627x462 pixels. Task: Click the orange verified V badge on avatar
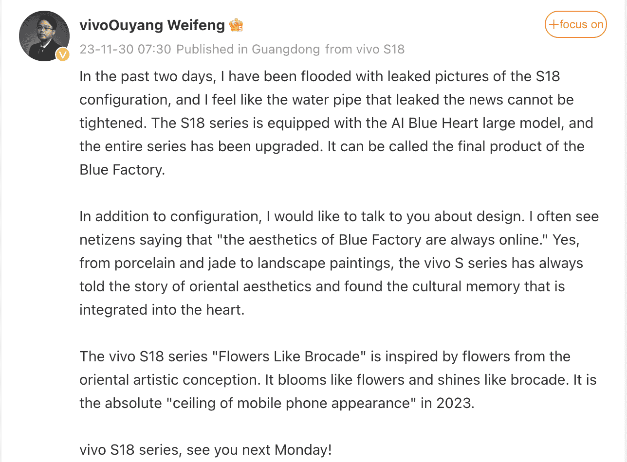pos(62,54)
